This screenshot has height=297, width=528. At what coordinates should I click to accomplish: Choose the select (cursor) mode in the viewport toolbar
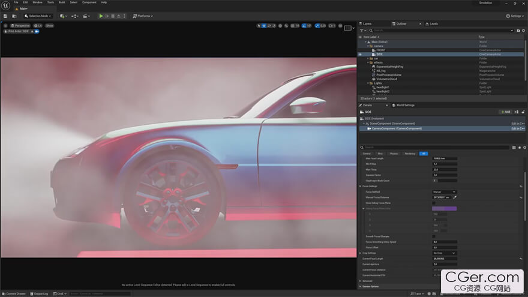[259, 26]
